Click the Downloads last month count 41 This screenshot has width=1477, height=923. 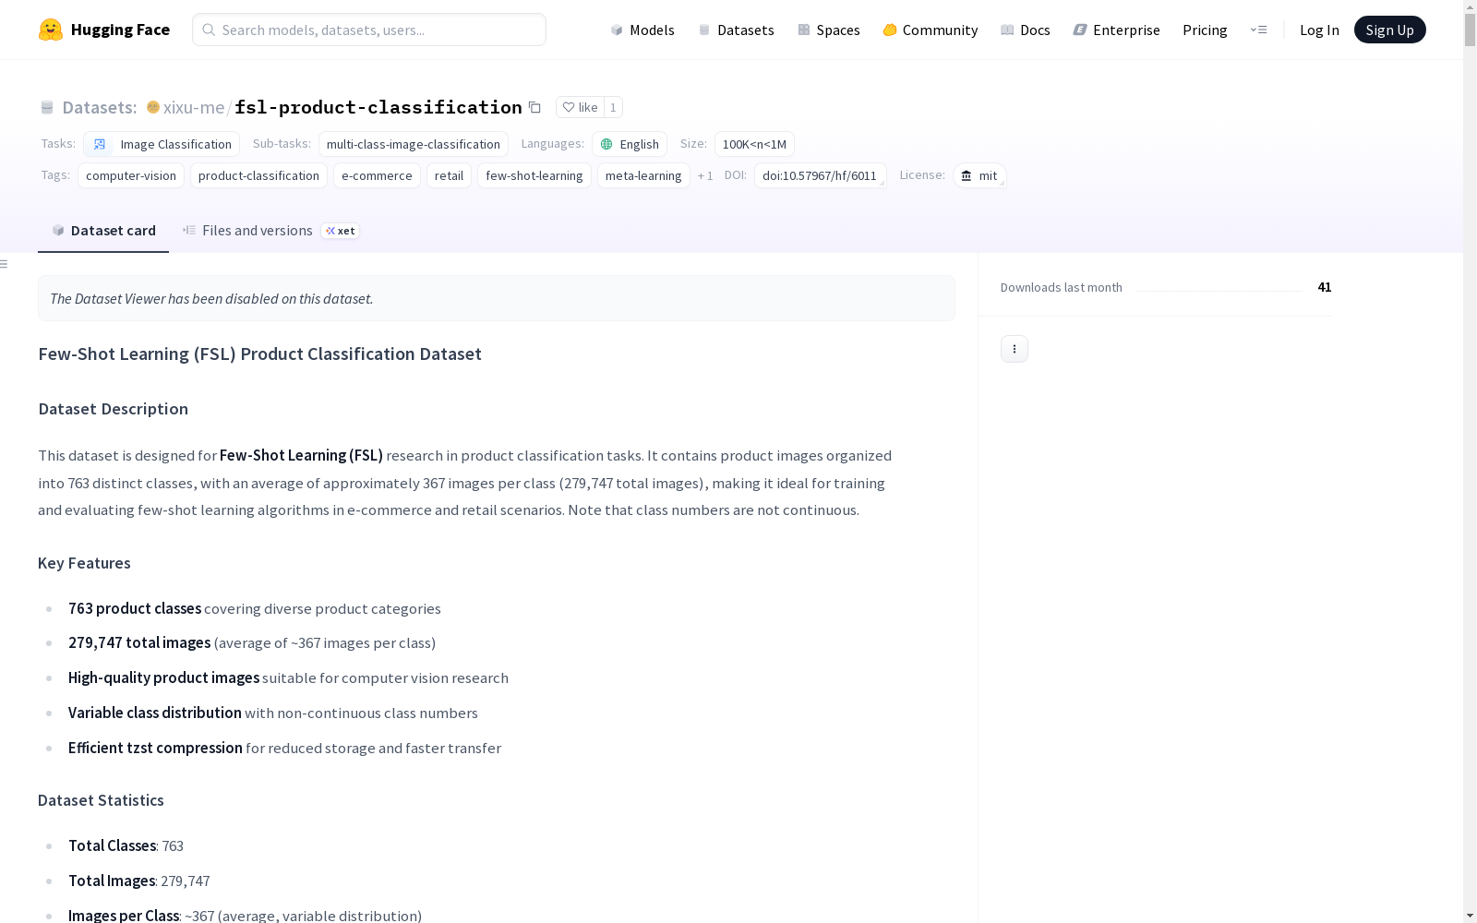click(1325, 287)
